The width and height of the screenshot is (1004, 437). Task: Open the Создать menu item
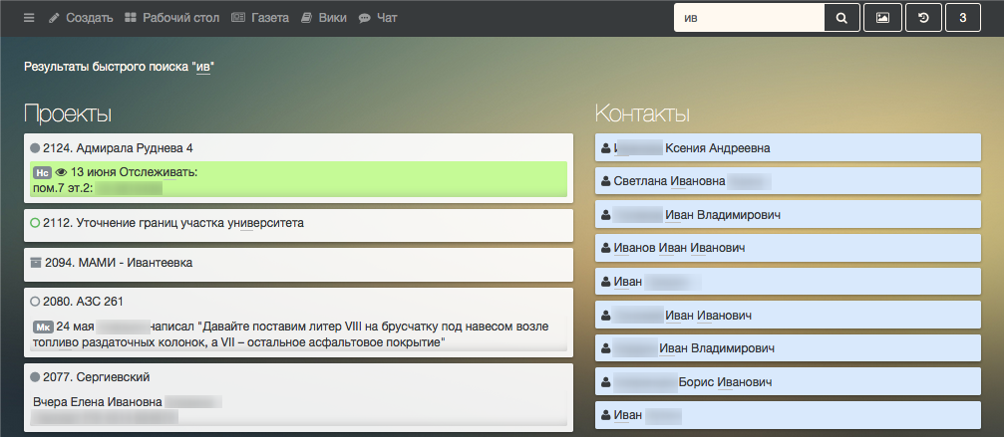[82, 18]
